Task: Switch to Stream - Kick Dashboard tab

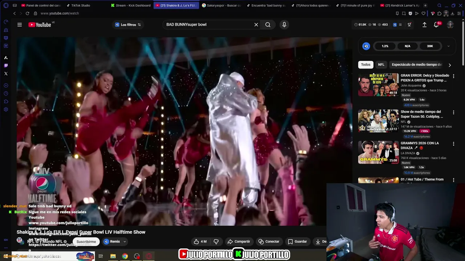Action: click(x=130, y=5)
